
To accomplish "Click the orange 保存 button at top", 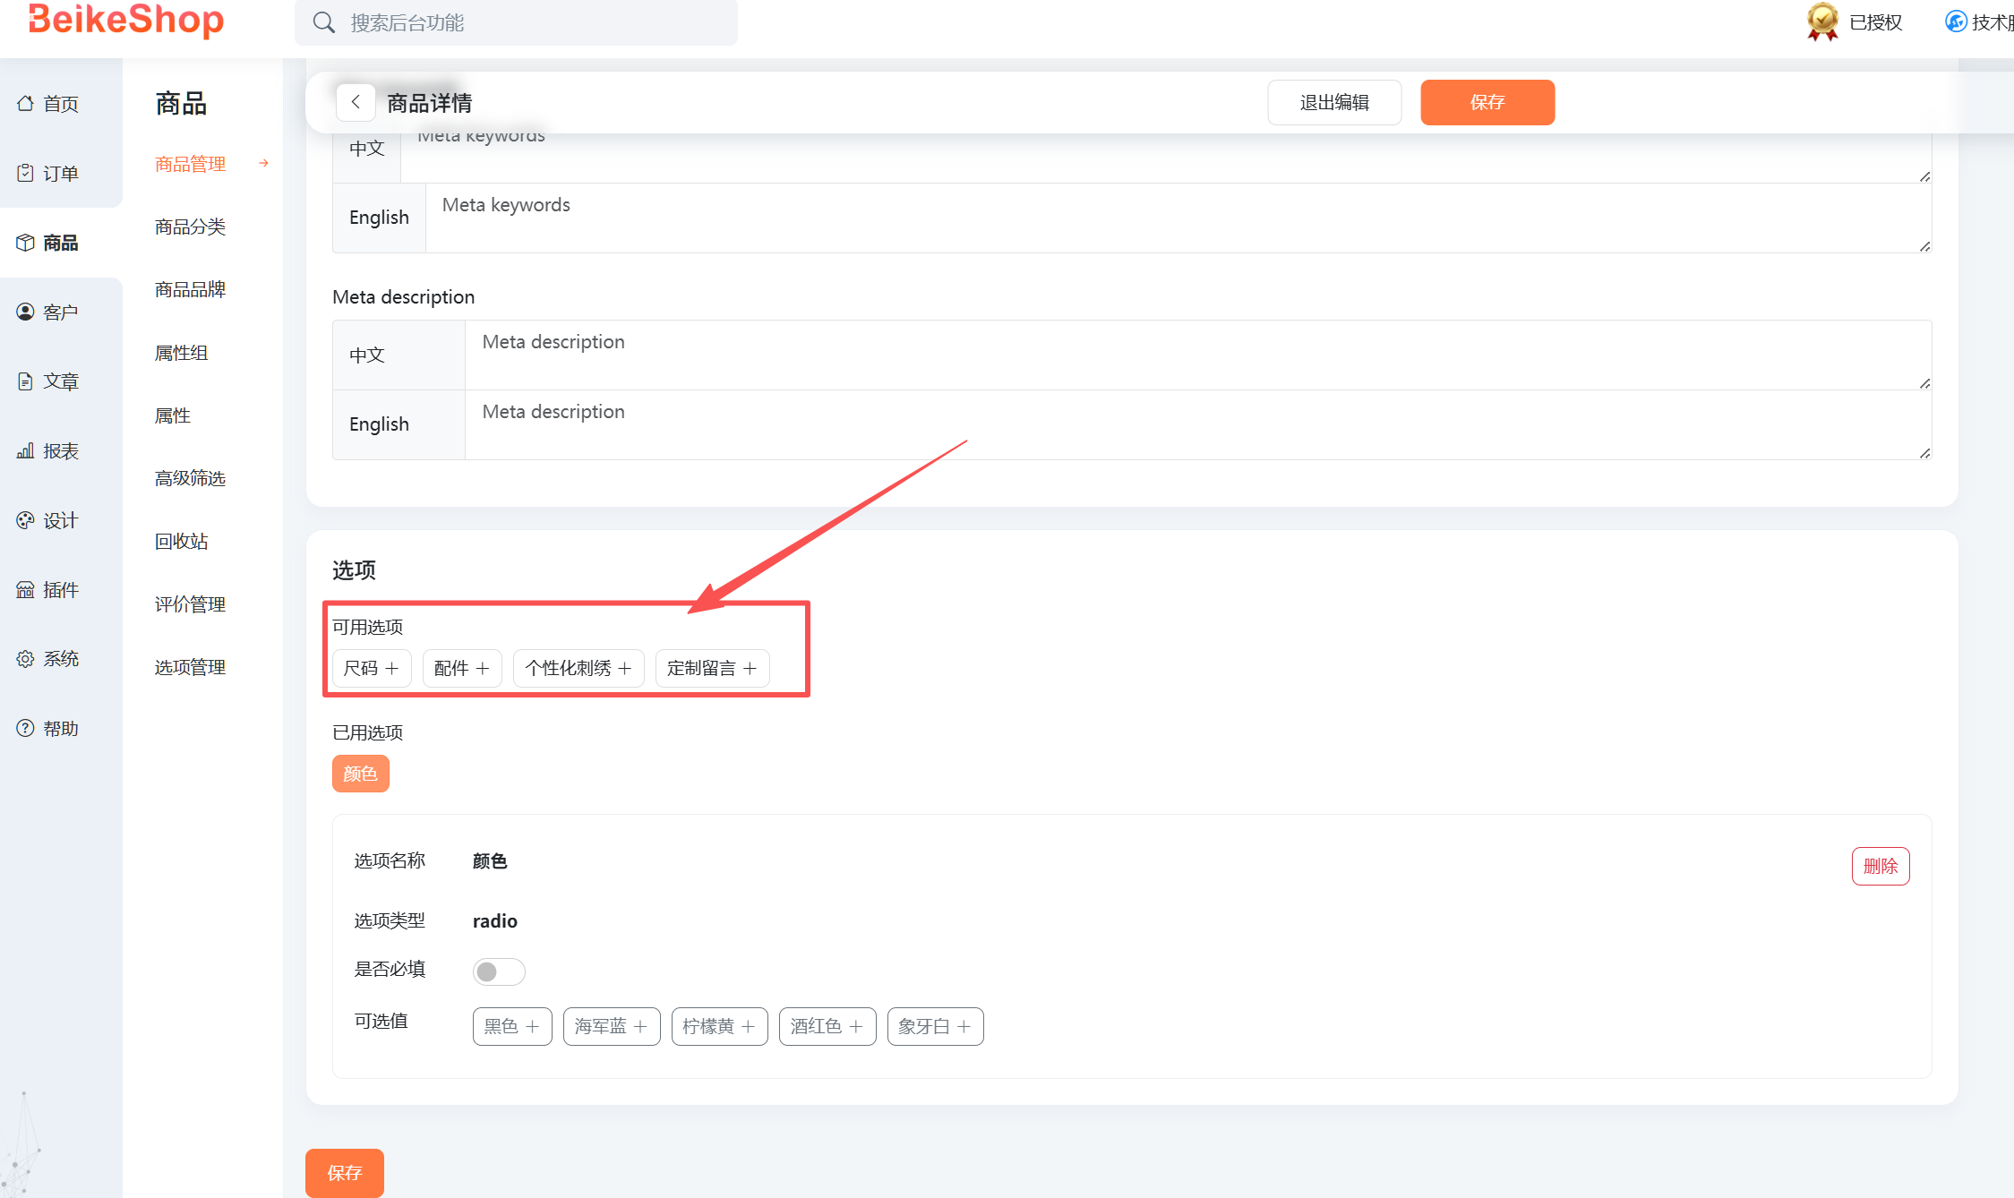I will pyautogui.click(x=1487, y=102).
